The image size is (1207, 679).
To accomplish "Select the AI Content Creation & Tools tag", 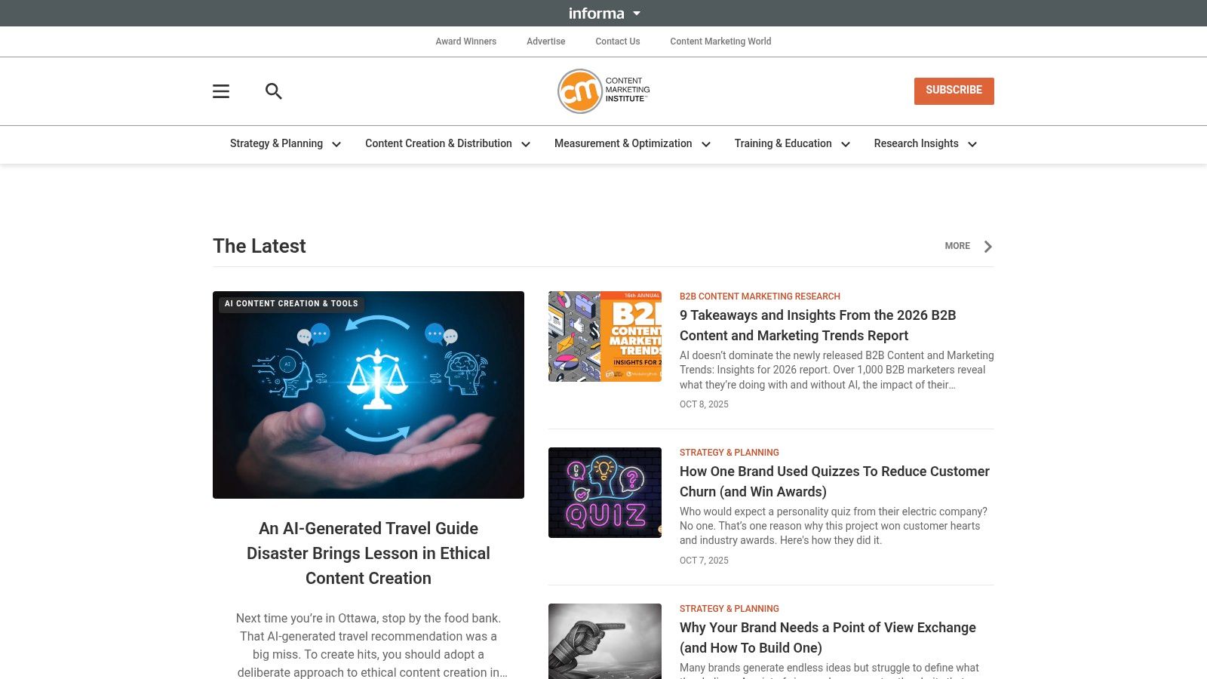I will click(291, 304).
